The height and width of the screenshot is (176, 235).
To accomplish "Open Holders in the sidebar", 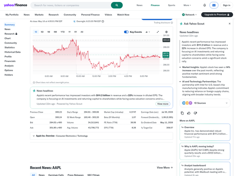I will click(8, 75).
